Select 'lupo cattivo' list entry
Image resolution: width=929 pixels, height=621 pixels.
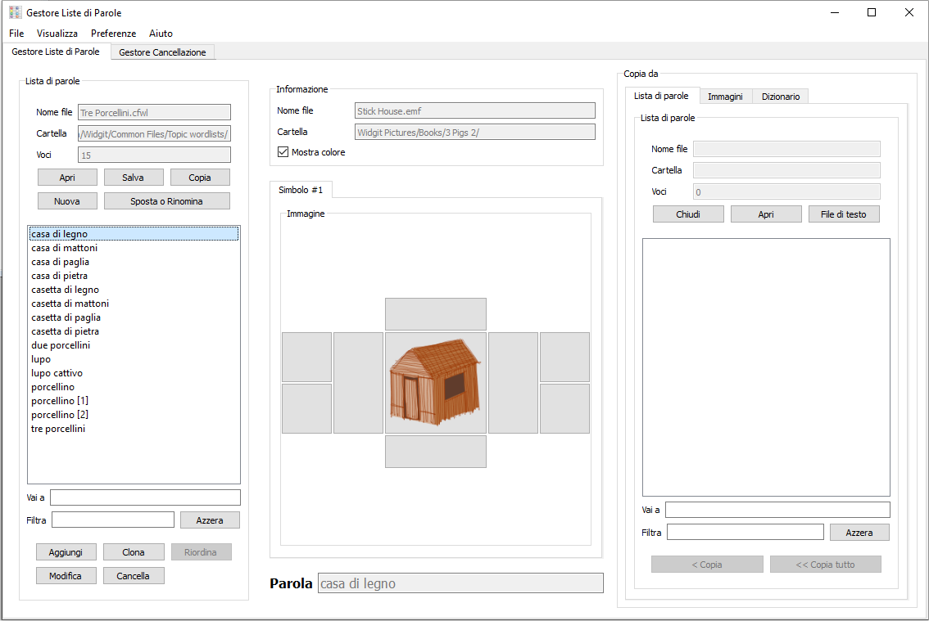(x=134, y=373)
